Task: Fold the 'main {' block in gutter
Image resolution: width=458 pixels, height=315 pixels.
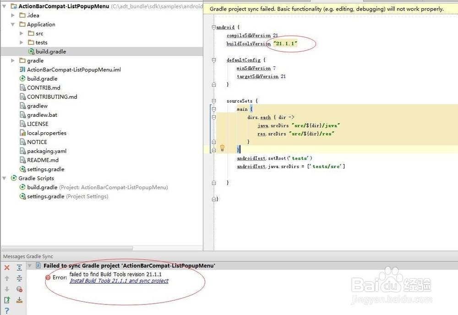Action: coord(214,109)
